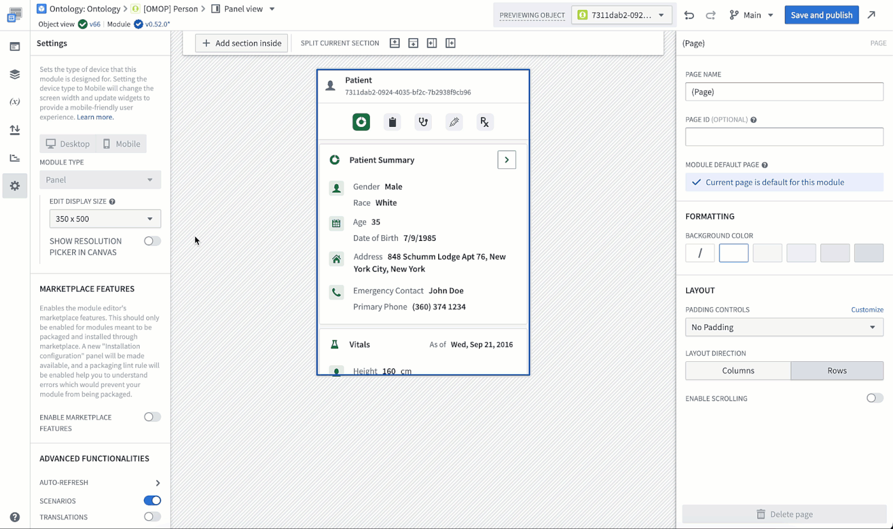
Task: Click the Undo arrow icon
Action: tap(689, 15)
